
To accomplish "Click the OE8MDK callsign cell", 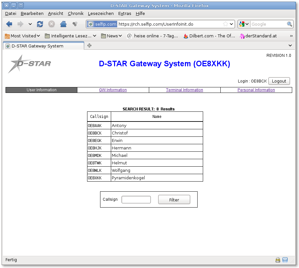I will pyautogui.click(x=99, y=156).
